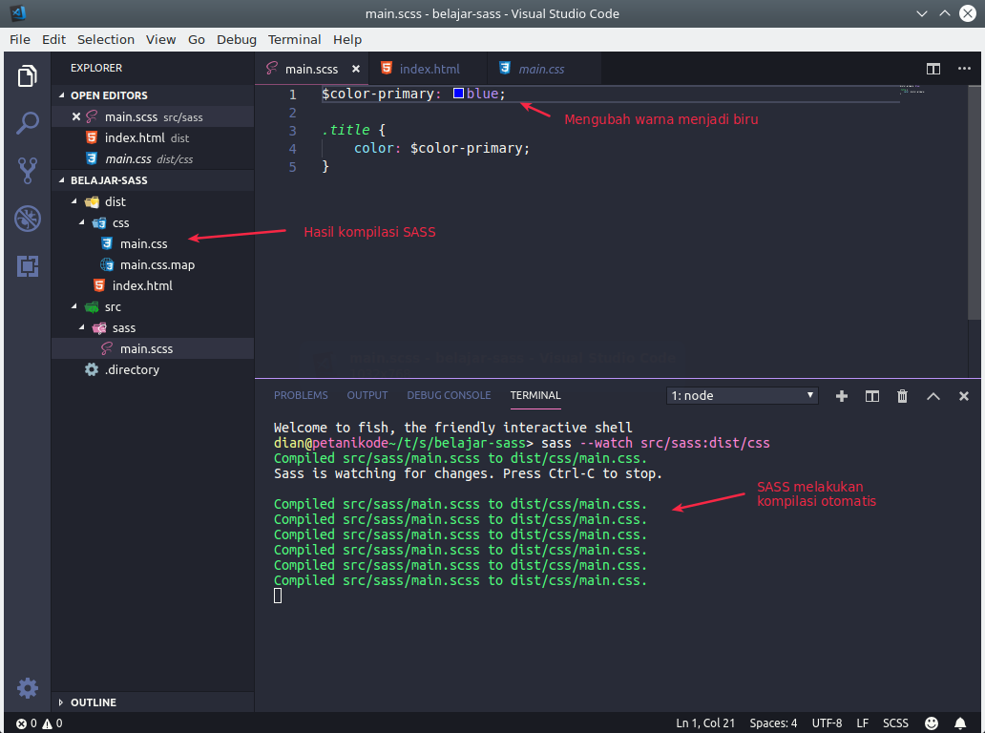Collapse the Open Editors section

pos(109,95)
